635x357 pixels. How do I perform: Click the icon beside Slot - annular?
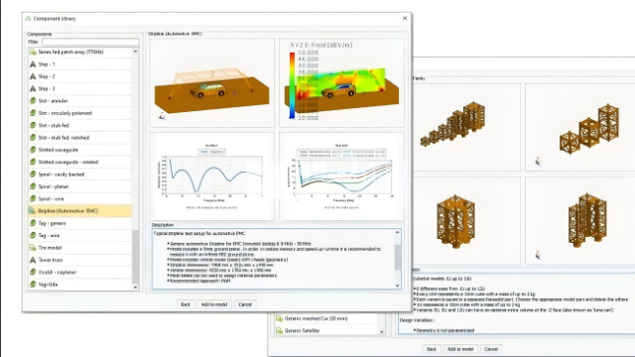point(33,101)
